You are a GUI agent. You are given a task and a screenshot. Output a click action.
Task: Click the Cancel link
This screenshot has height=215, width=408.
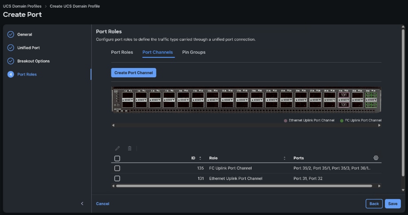pos(102,203)
